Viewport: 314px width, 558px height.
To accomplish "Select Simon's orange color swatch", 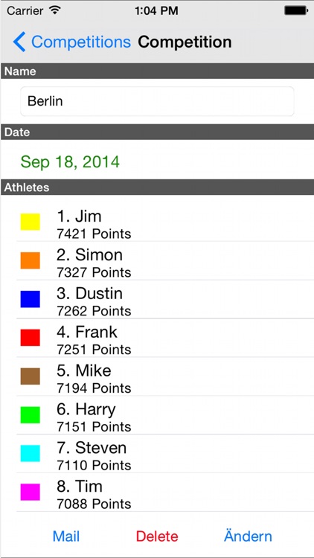I will [x=31, y=260].
